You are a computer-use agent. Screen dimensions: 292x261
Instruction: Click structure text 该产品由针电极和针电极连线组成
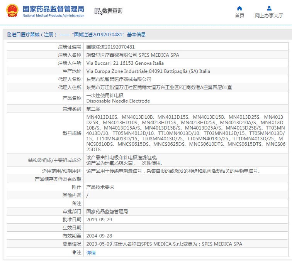click(122, 158)
